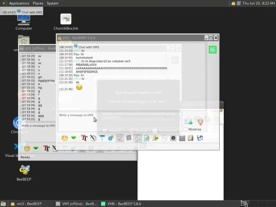Change chat font with the red T icon in VM5 window
The height and width of the screenshot is (207, 276).
tap(84, 138)
